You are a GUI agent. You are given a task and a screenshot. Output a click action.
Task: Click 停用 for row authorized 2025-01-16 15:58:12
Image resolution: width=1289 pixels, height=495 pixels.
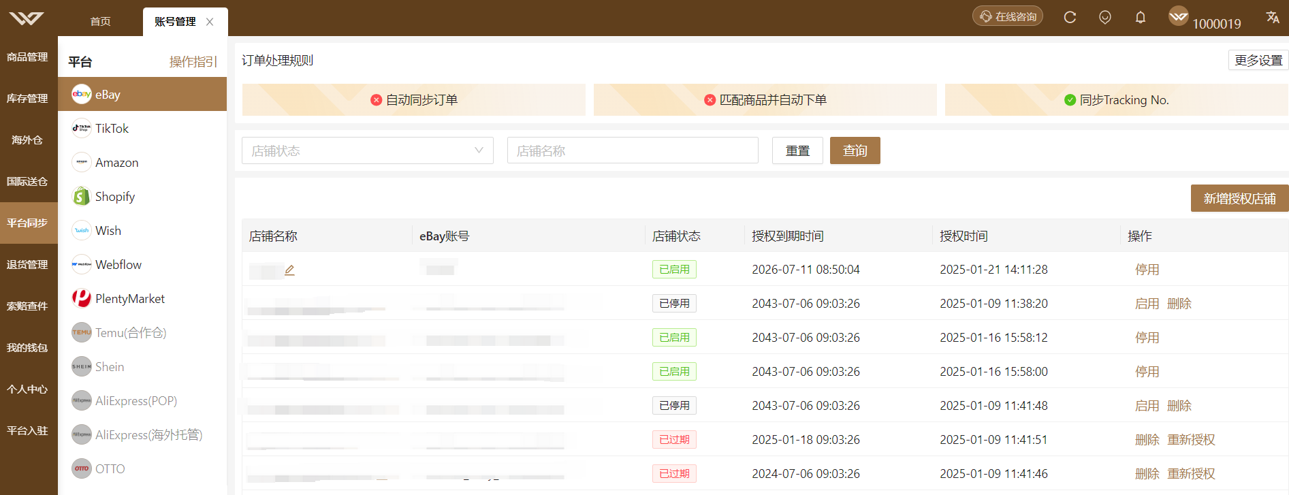click(x=1147, y=338)
